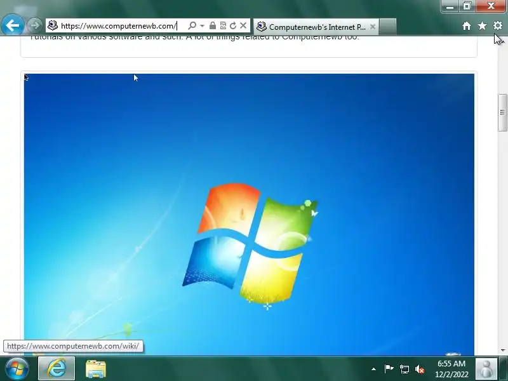Stop loading with the address bar X icon
508x381 pixels.
(243, 25)
